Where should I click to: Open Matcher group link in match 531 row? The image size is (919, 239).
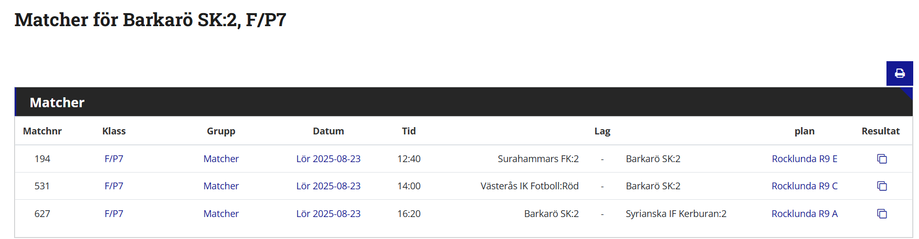[221, 186]
